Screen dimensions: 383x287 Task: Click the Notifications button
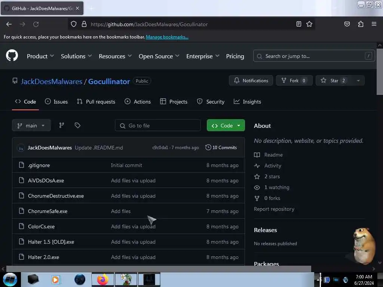(251, 81)
